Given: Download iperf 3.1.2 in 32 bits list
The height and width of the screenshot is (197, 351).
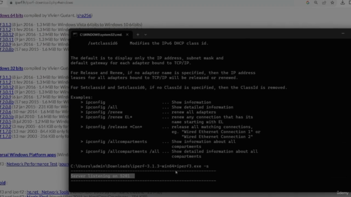Looking at the screenshot, I should [5, 82].
